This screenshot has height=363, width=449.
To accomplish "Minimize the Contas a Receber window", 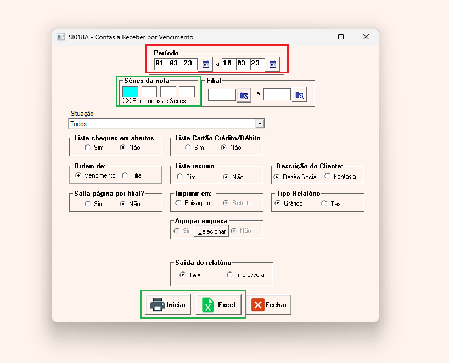I will pos(316,37).
